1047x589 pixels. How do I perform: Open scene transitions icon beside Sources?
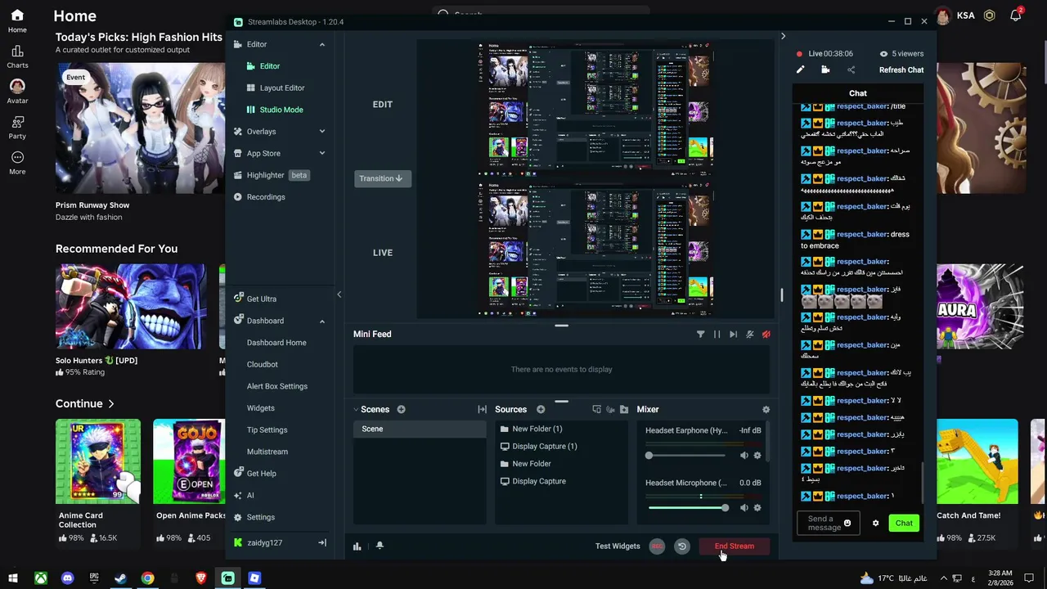pyautogui.click(x=482, y=409)
